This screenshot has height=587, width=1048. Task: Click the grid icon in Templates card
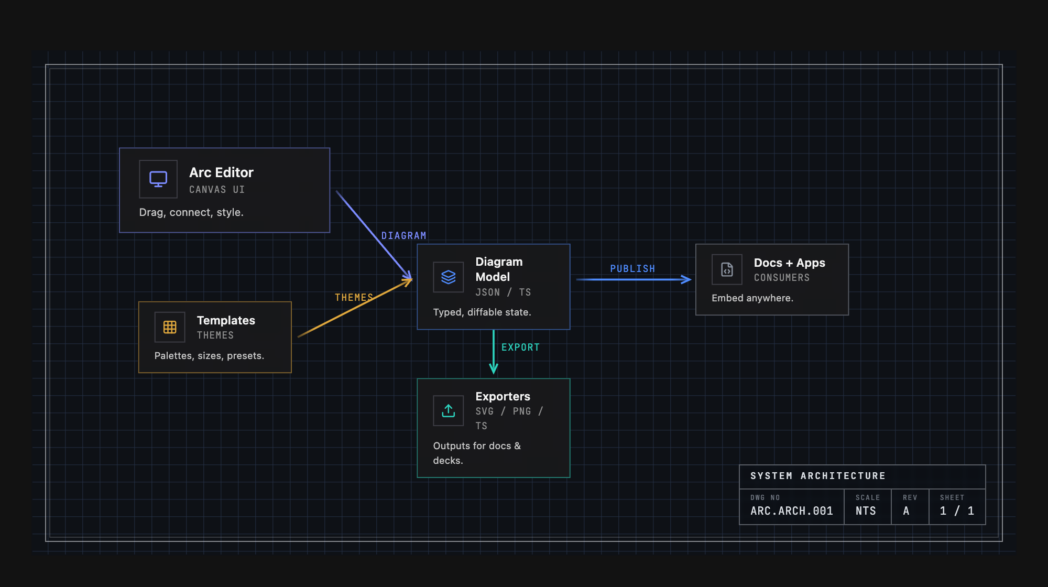[170, 327]
